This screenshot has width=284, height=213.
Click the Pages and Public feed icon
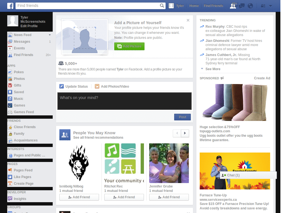10,155
